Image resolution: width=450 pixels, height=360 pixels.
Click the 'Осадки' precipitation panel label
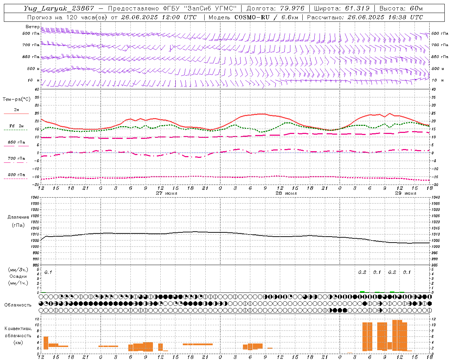(x=18, y=276)
